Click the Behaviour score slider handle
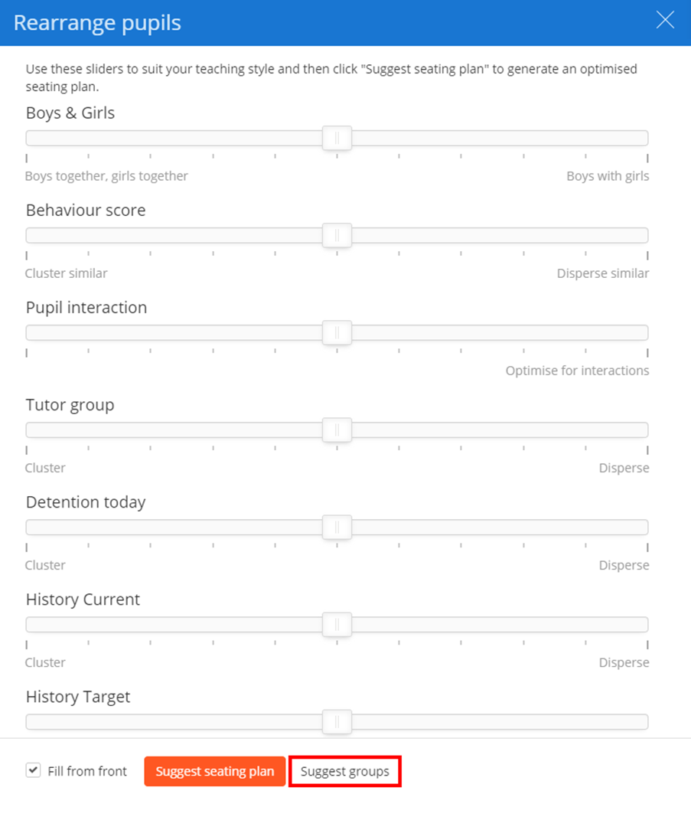 337,235
